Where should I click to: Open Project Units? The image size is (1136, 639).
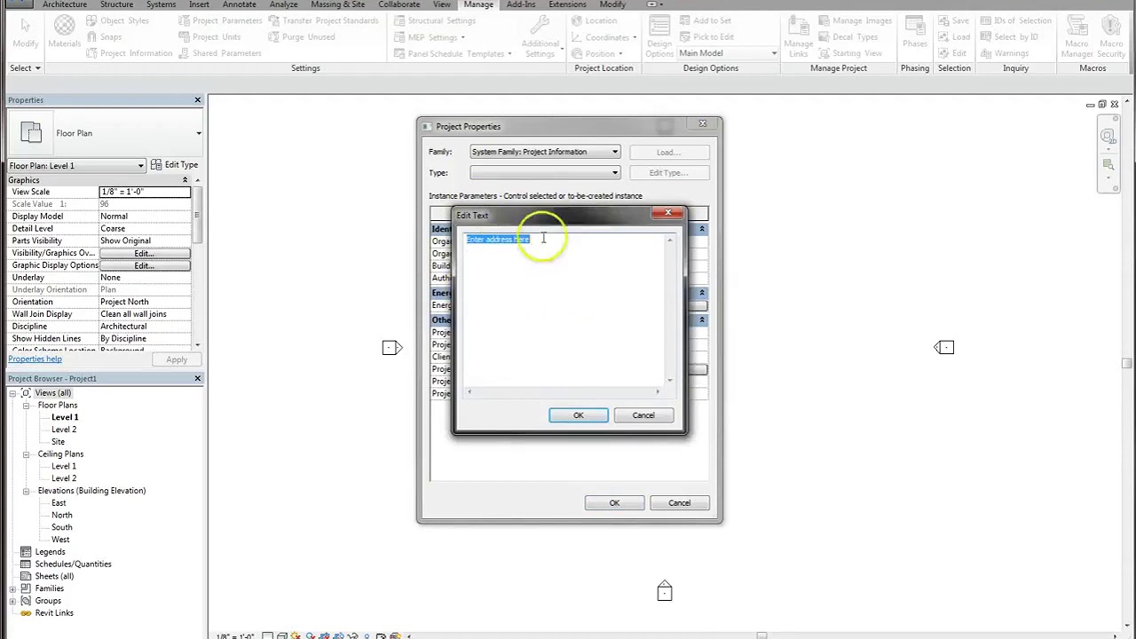[x=209, y=36]
